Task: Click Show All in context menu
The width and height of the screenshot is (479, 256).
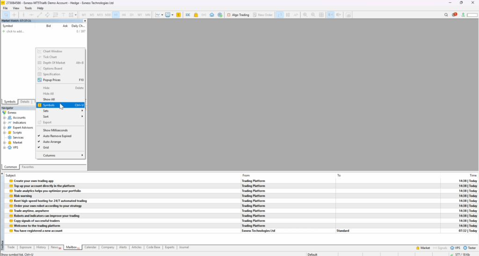Action: tap(49, 100)
